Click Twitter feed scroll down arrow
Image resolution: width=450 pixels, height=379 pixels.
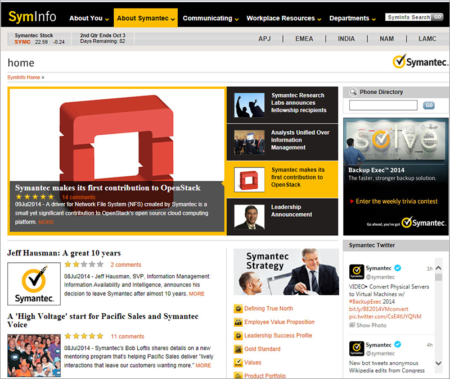[438, 363]
